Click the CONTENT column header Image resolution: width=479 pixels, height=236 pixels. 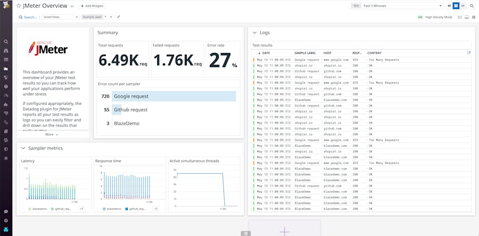[x=374, y=53]
